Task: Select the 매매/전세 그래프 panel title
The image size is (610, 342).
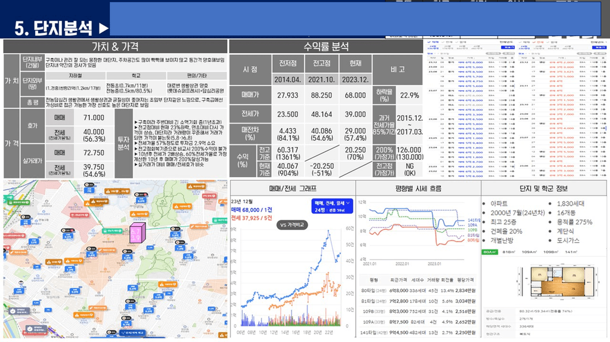Action: click(x=293, y=189)
